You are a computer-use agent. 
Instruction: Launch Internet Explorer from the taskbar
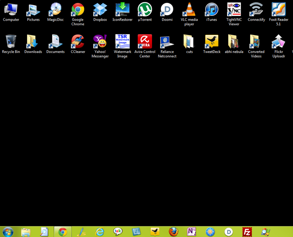(x=100, y=232)
